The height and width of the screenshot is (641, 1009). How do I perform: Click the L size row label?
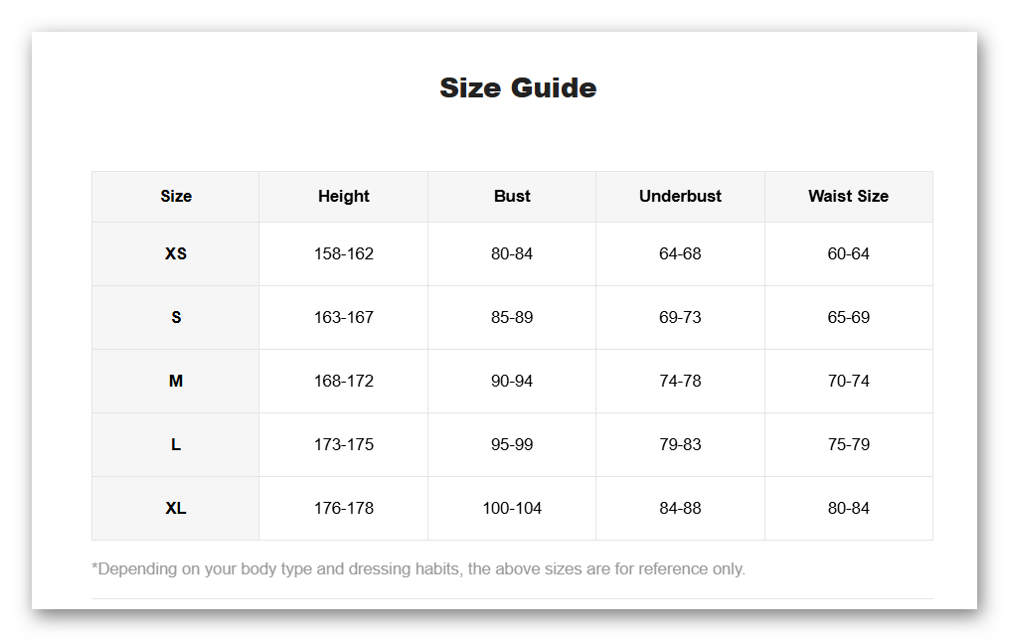pyautogui.click(x=176, y=444)
